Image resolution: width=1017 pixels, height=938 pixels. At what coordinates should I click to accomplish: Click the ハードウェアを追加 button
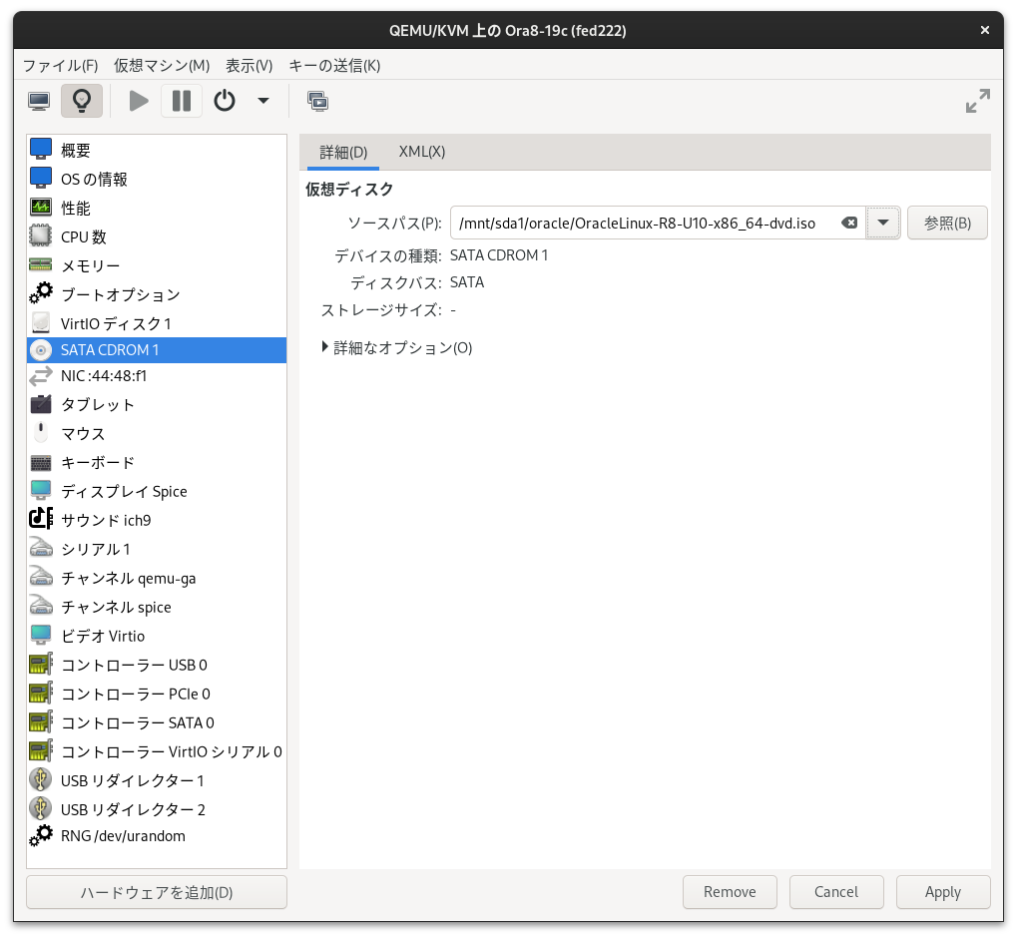click(x=156, y=891)
